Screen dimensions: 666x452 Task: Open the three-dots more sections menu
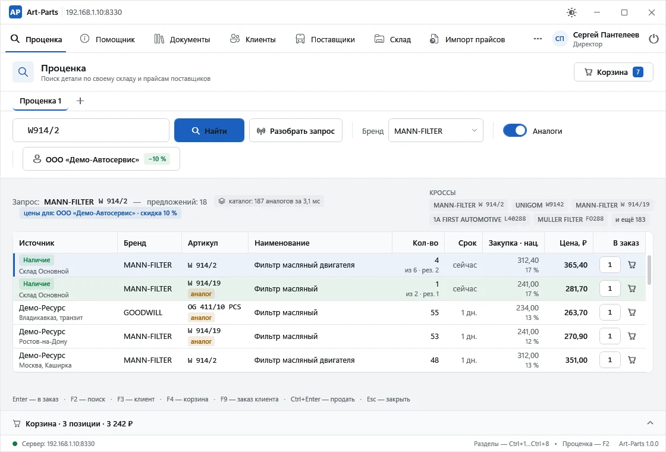pos(538,39)
